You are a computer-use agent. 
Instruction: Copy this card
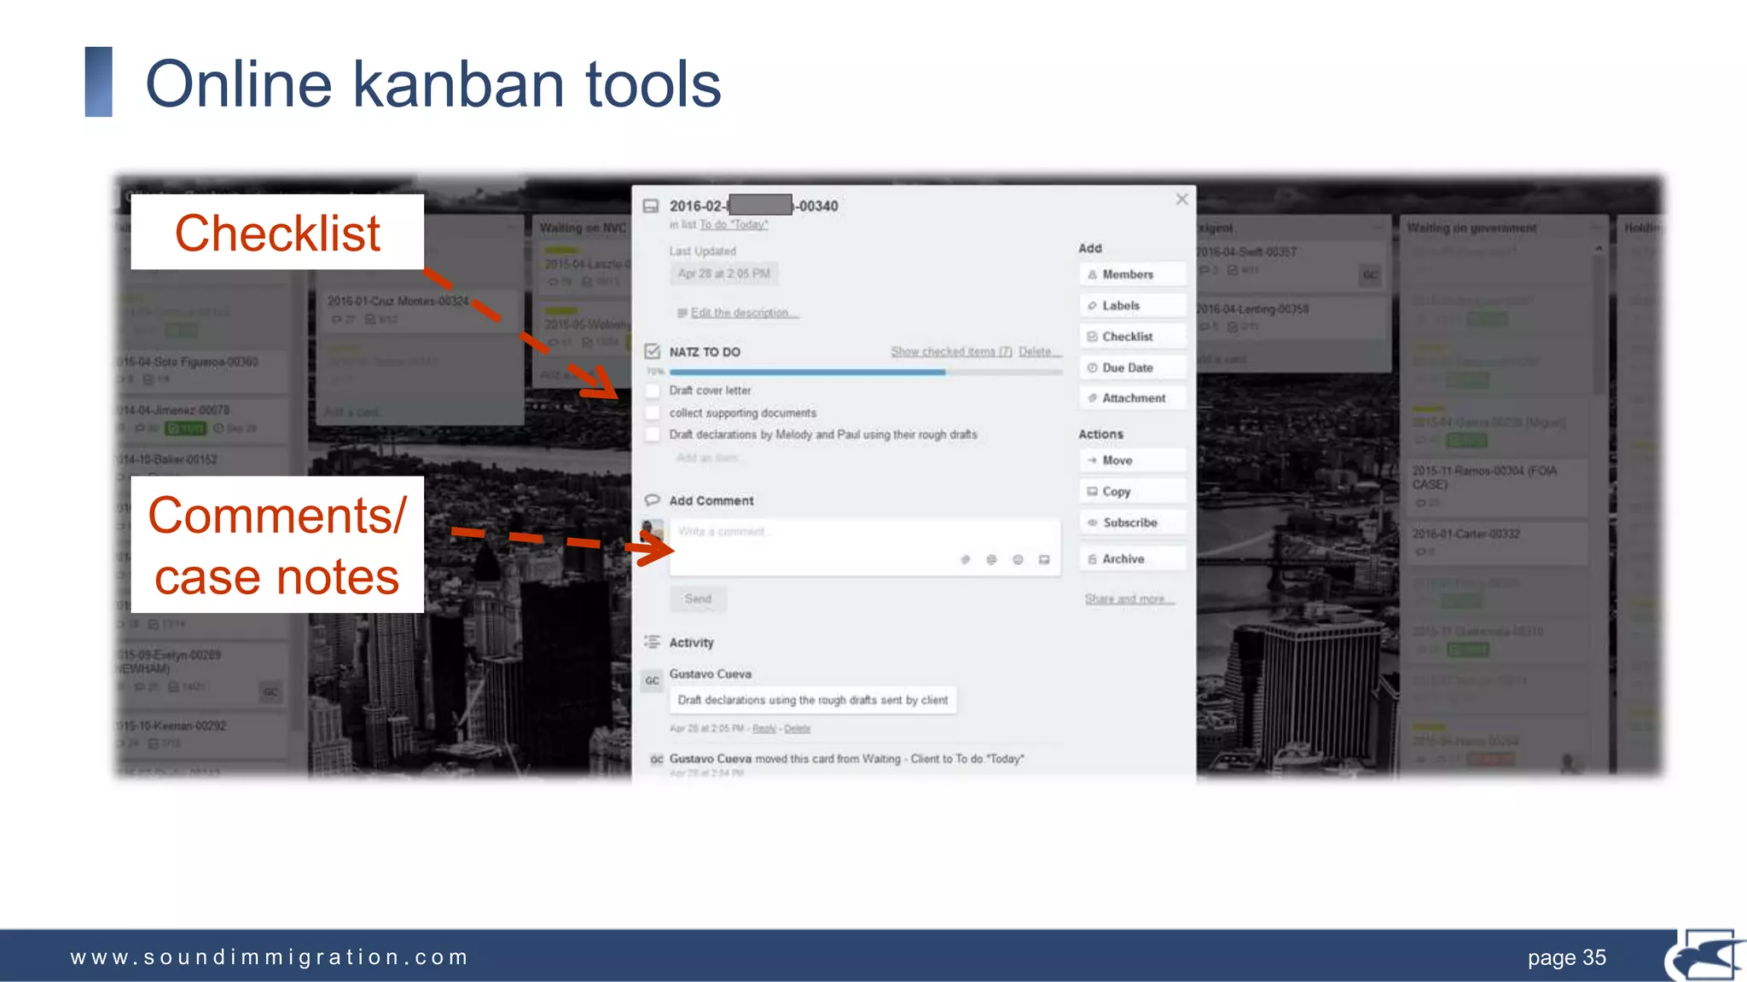1133,491
